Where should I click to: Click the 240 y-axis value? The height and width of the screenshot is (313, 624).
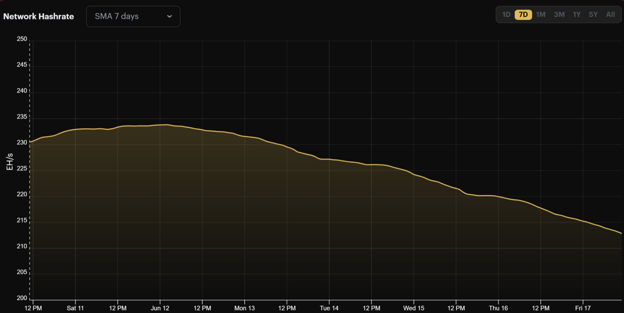22,91
